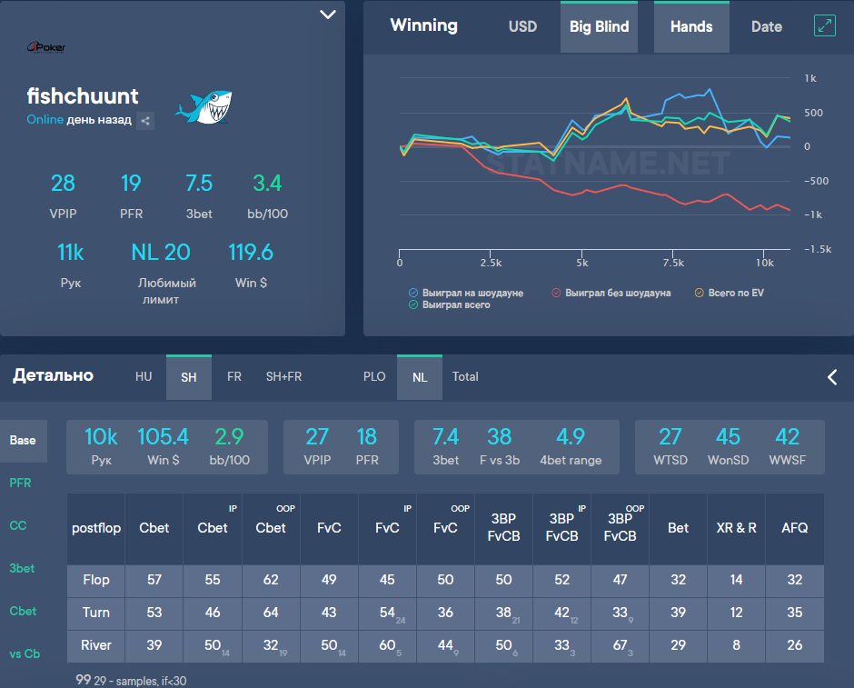Switch chart units to USD
Viewport: 854px width, 688px height.
click(522, 27)
